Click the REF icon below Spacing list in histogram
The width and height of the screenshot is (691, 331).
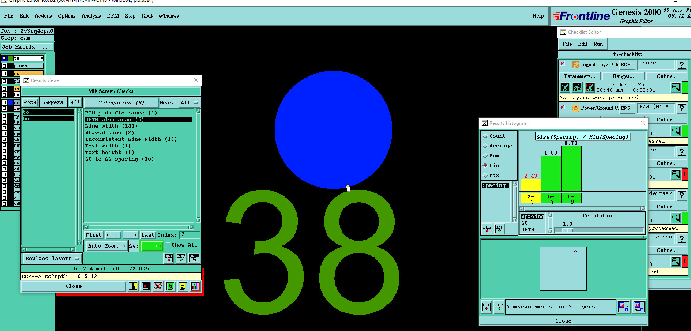point(499,229)
